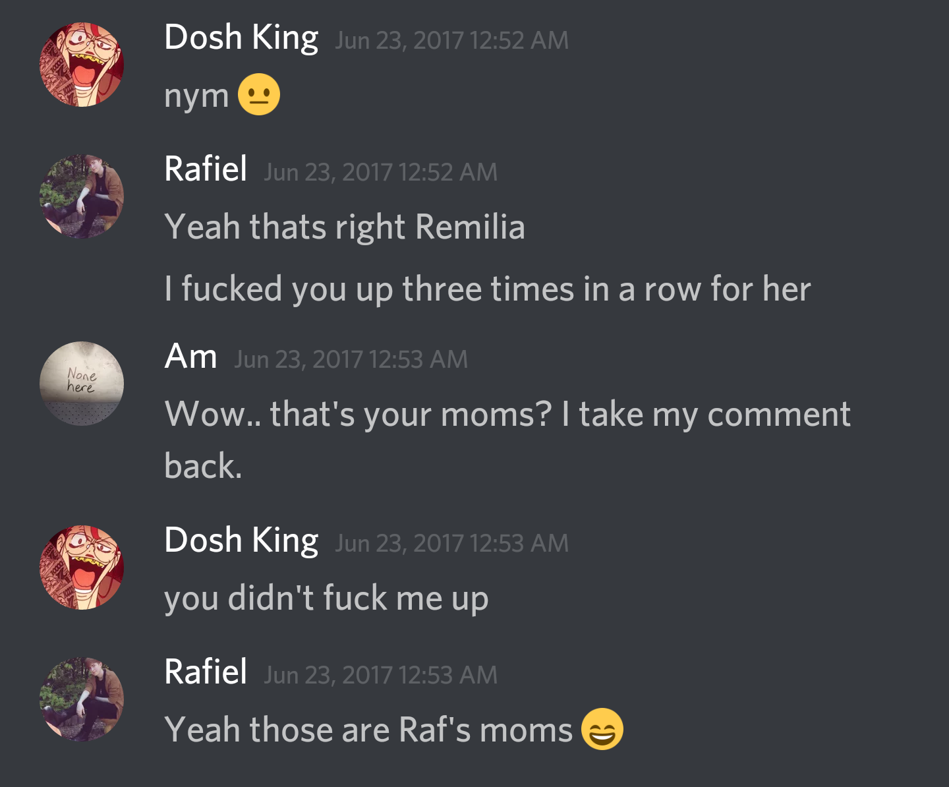Click Dosh King's 12:52 AM timestamp

click(451, 40)
